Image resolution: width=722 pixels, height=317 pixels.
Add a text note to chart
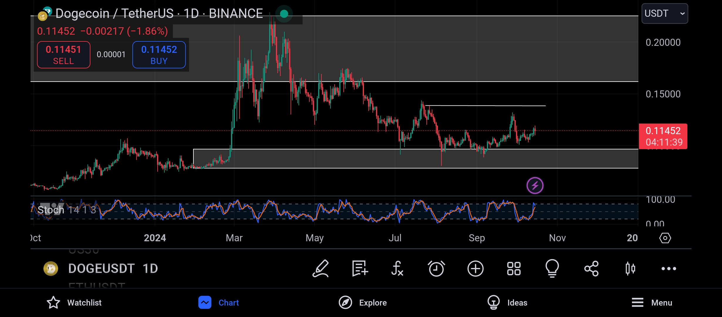pyautogui.click(x=360, y=269)
